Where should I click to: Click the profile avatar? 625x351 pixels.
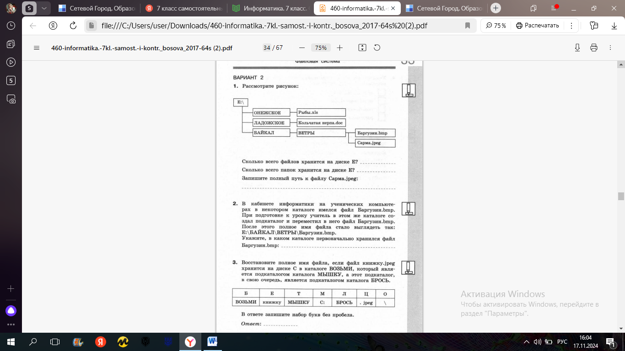(11, 8)
